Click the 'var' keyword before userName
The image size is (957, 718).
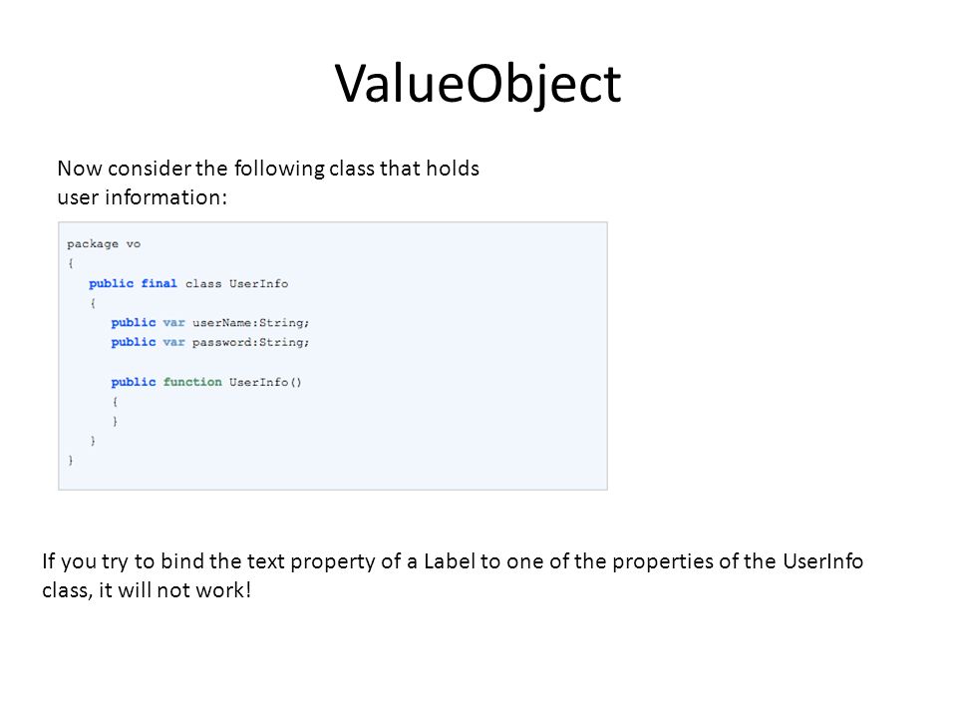click(173, 322)
